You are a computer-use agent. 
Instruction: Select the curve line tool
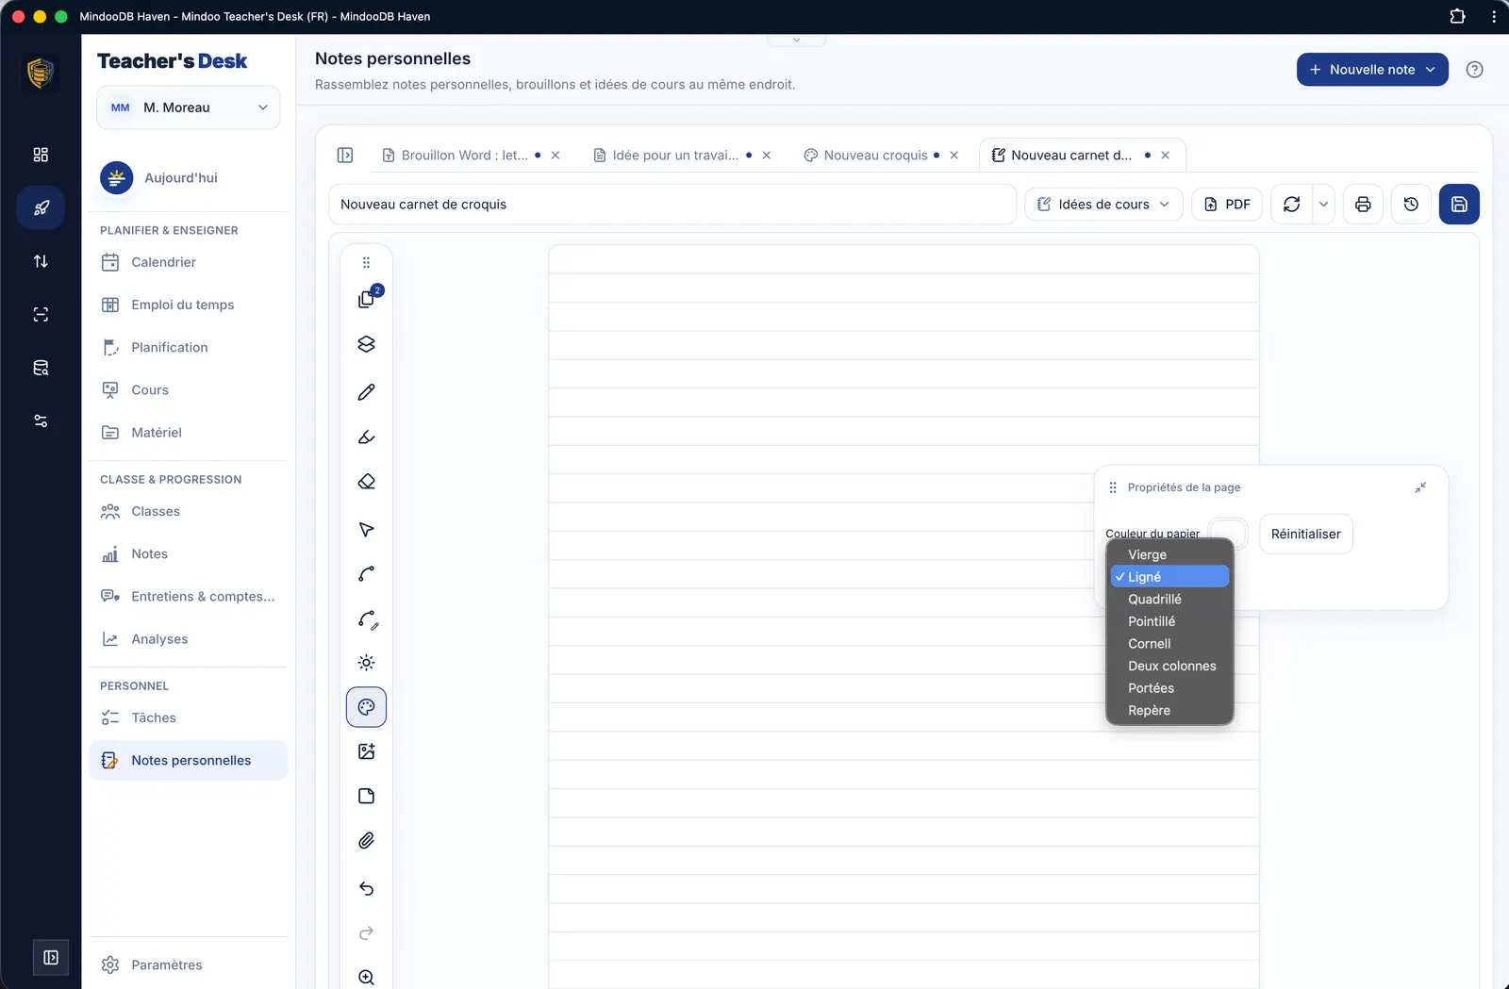tap(367, 573)
